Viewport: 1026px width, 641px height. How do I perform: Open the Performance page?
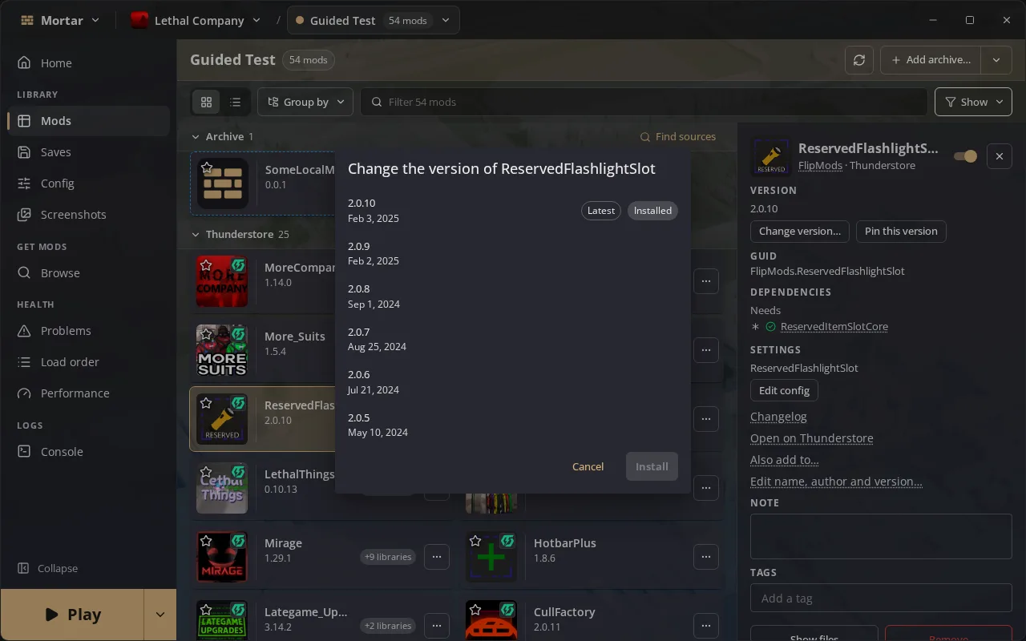click(88, 393)
